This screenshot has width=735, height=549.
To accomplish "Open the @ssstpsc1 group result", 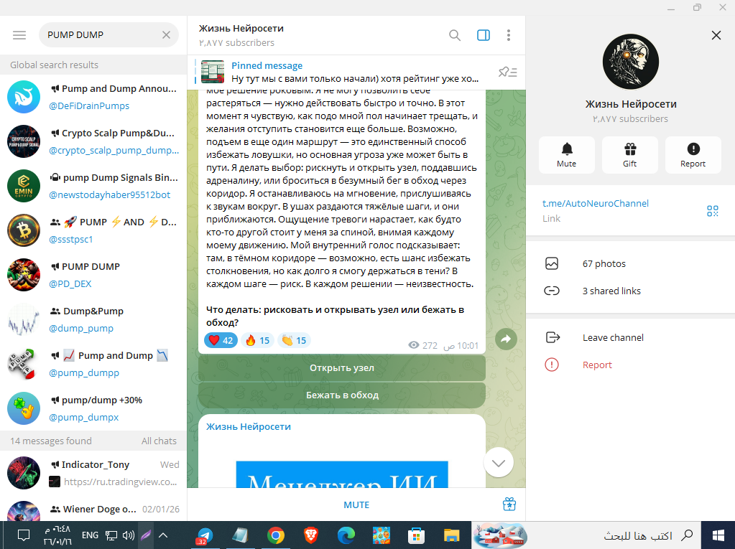I will point(93,230).
